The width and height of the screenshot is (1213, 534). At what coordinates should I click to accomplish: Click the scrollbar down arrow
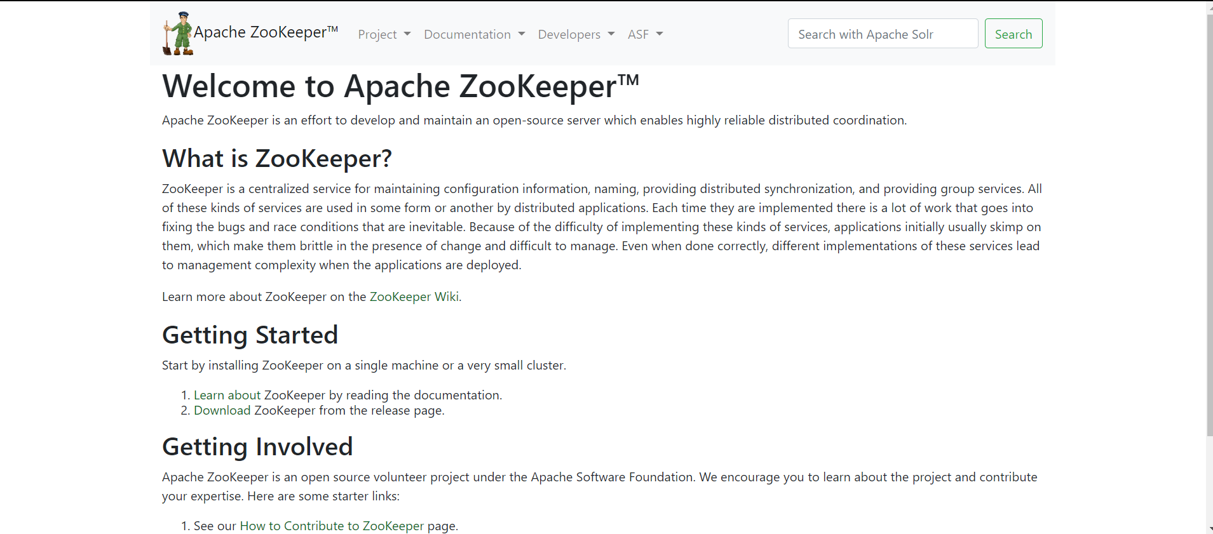[1209, 529]
